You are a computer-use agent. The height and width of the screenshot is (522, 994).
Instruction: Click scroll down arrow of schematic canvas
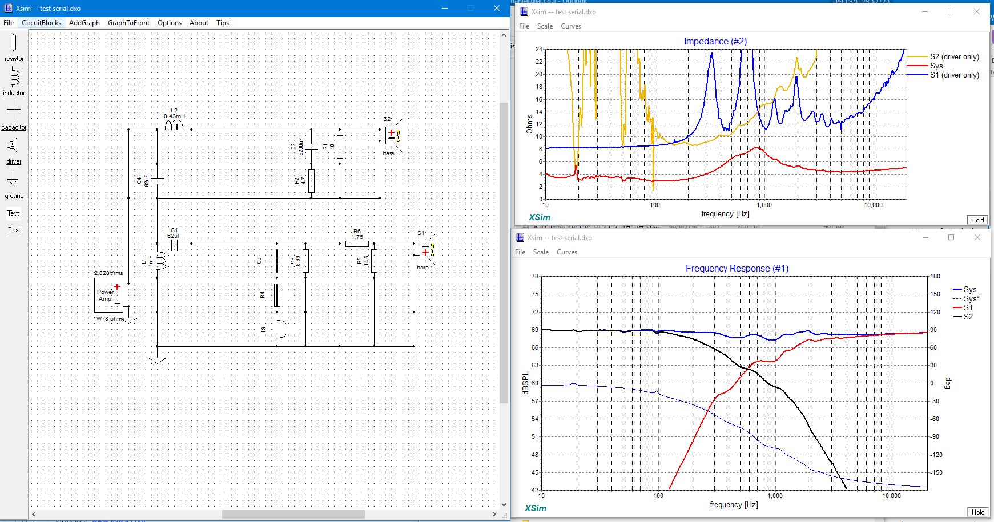[503, 504]
